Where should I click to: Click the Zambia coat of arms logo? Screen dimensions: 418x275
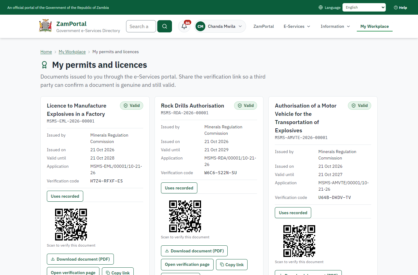(46, 26)
